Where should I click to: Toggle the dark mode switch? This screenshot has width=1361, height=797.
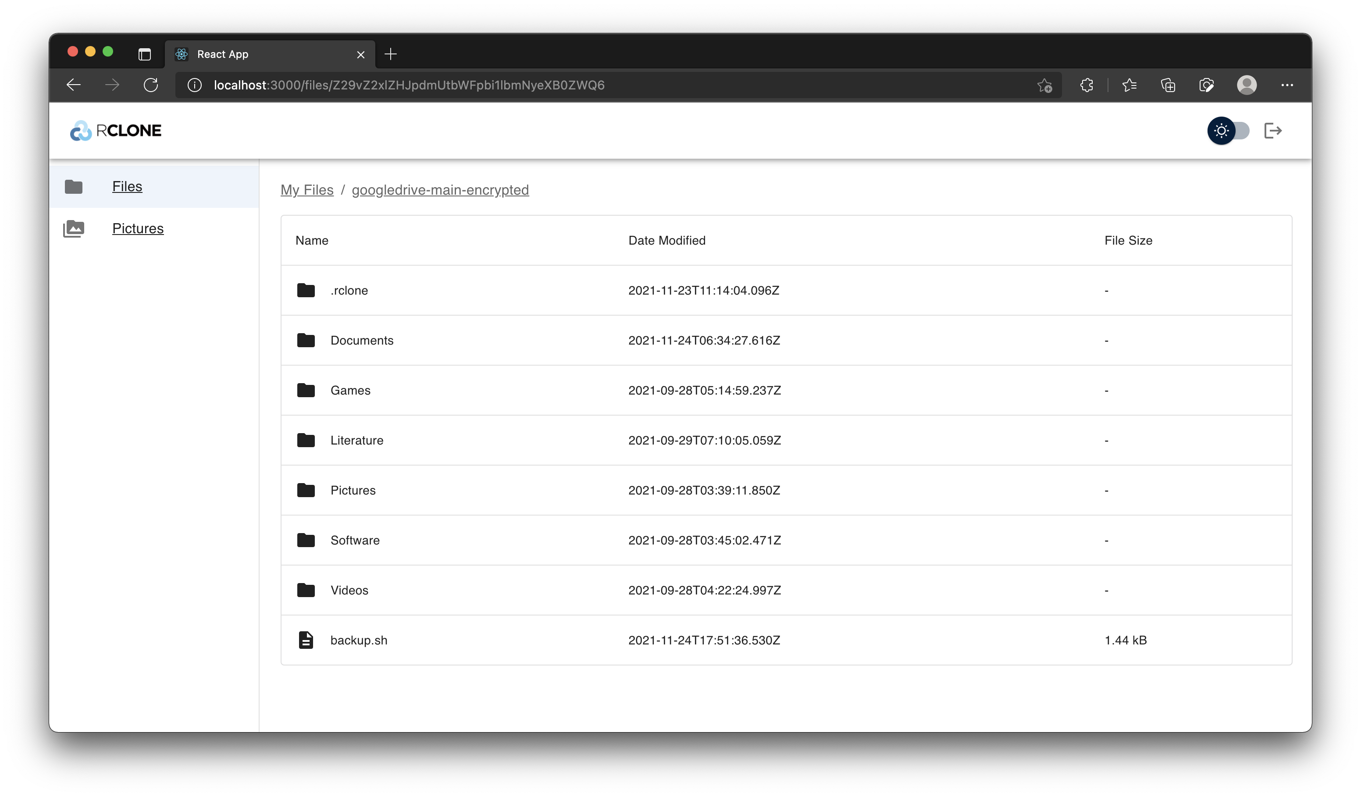pos(1228,130)
